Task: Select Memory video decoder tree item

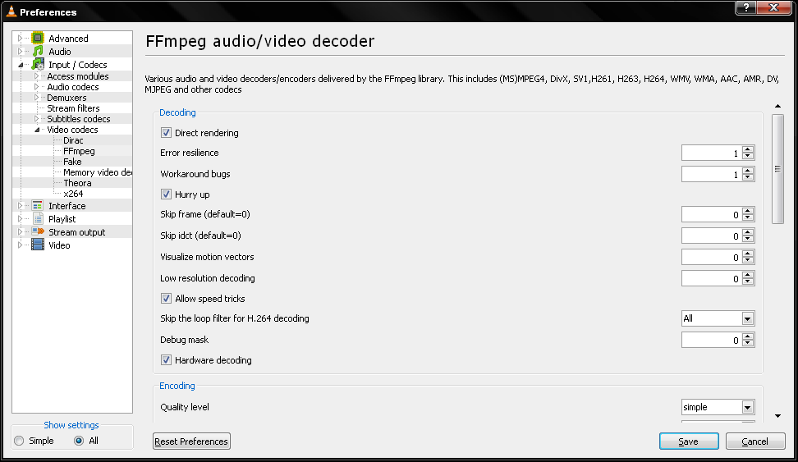Action: [x=97, y=172]
